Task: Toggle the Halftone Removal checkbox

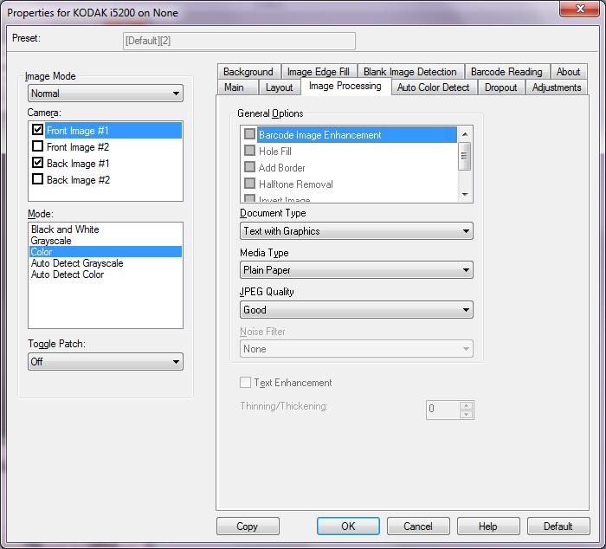Action: point(249,184)
